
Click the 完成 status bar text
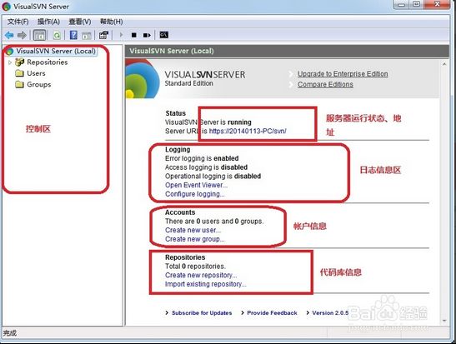pos(10,333)
